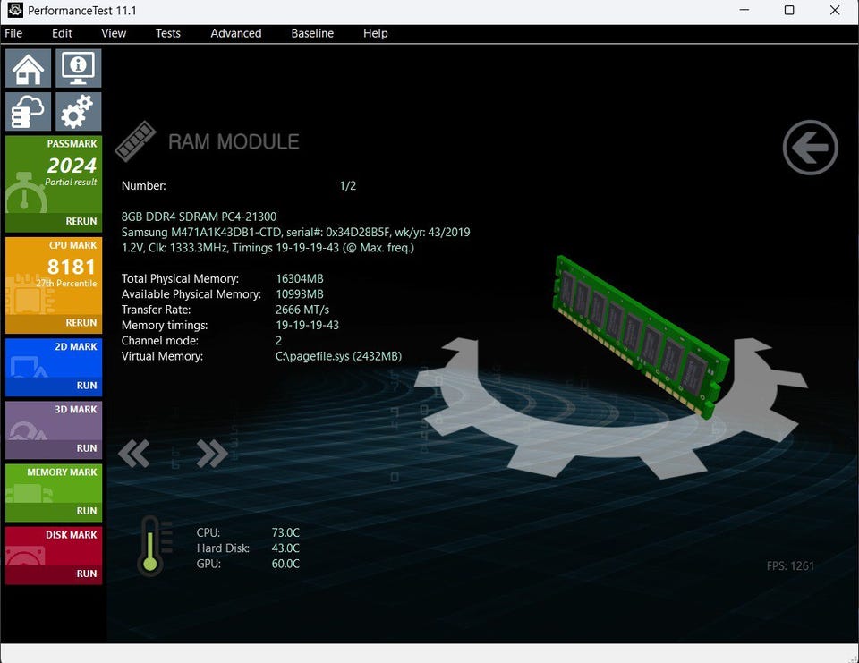The width and height of the screenshot is (859, 663).
Task: Click the 3D RAM stick model
Action: tap(640, 336)
